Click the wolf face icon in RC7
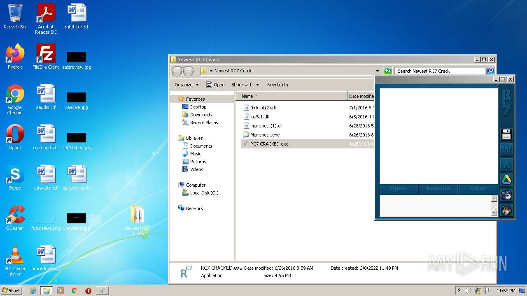Image resolution: width=527 pixels, height=296 pixels. (506, 210)
